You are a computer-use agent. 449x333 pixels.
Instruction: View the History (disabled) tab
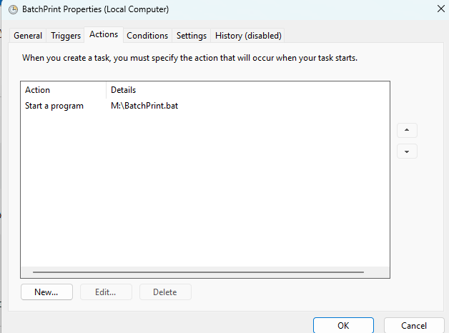pos(248,36)
